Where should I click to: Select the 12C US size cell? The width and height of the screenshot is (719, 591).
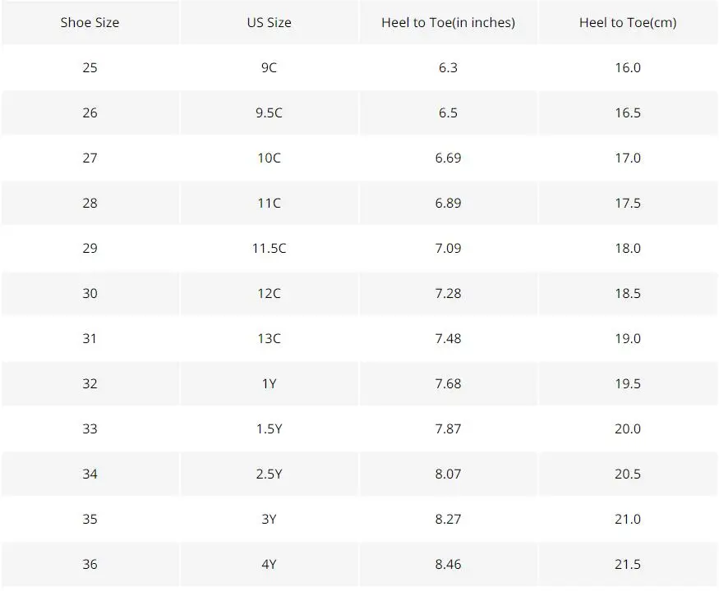click(x=270, y=293)
